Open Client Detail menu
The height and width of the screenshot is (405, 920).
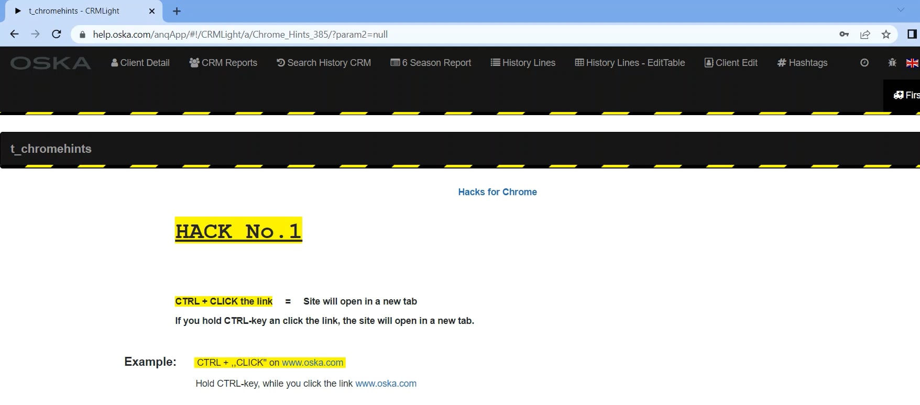point(140,63)
